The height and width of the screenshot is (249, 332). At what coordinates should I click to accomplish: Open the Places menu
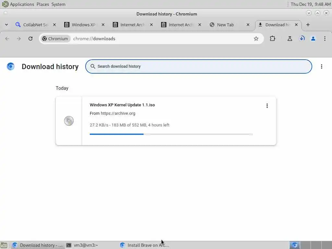pos(42,4)
